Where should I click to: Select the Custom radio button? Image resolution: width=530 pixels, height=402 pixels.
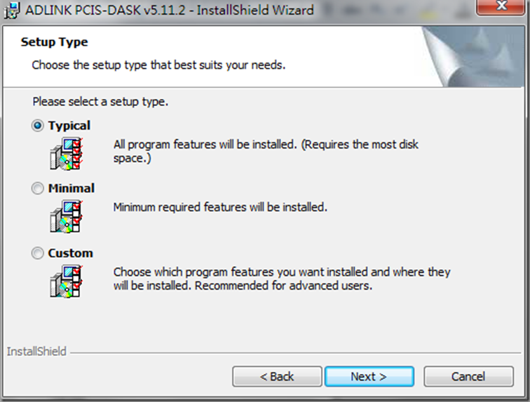(x=37, y=253)
